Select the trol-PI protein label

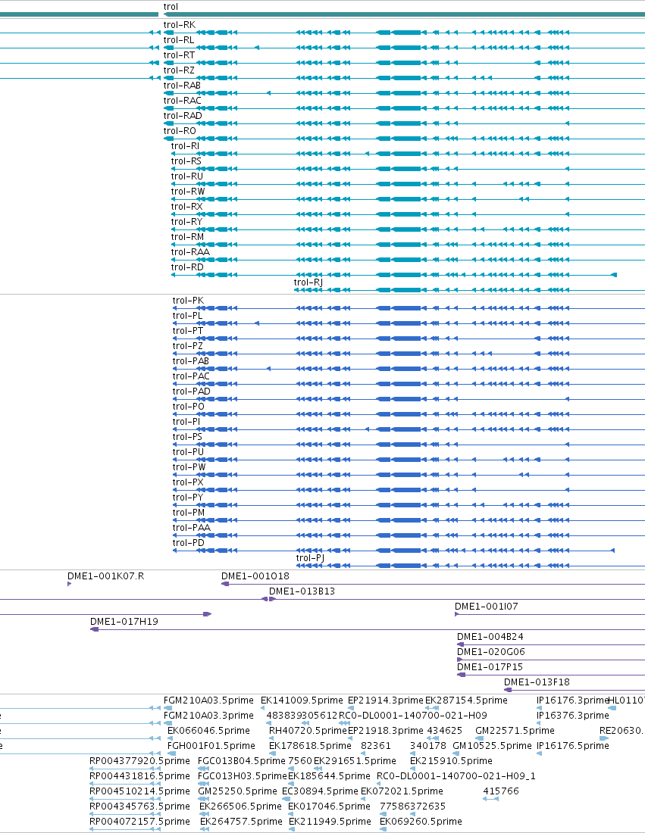click(186, 422)
